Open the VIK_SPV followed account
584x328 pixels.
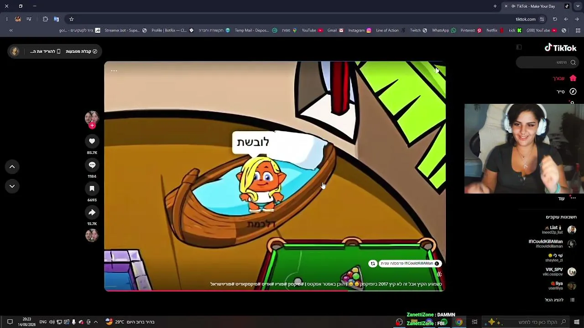[x=559, y=272]
